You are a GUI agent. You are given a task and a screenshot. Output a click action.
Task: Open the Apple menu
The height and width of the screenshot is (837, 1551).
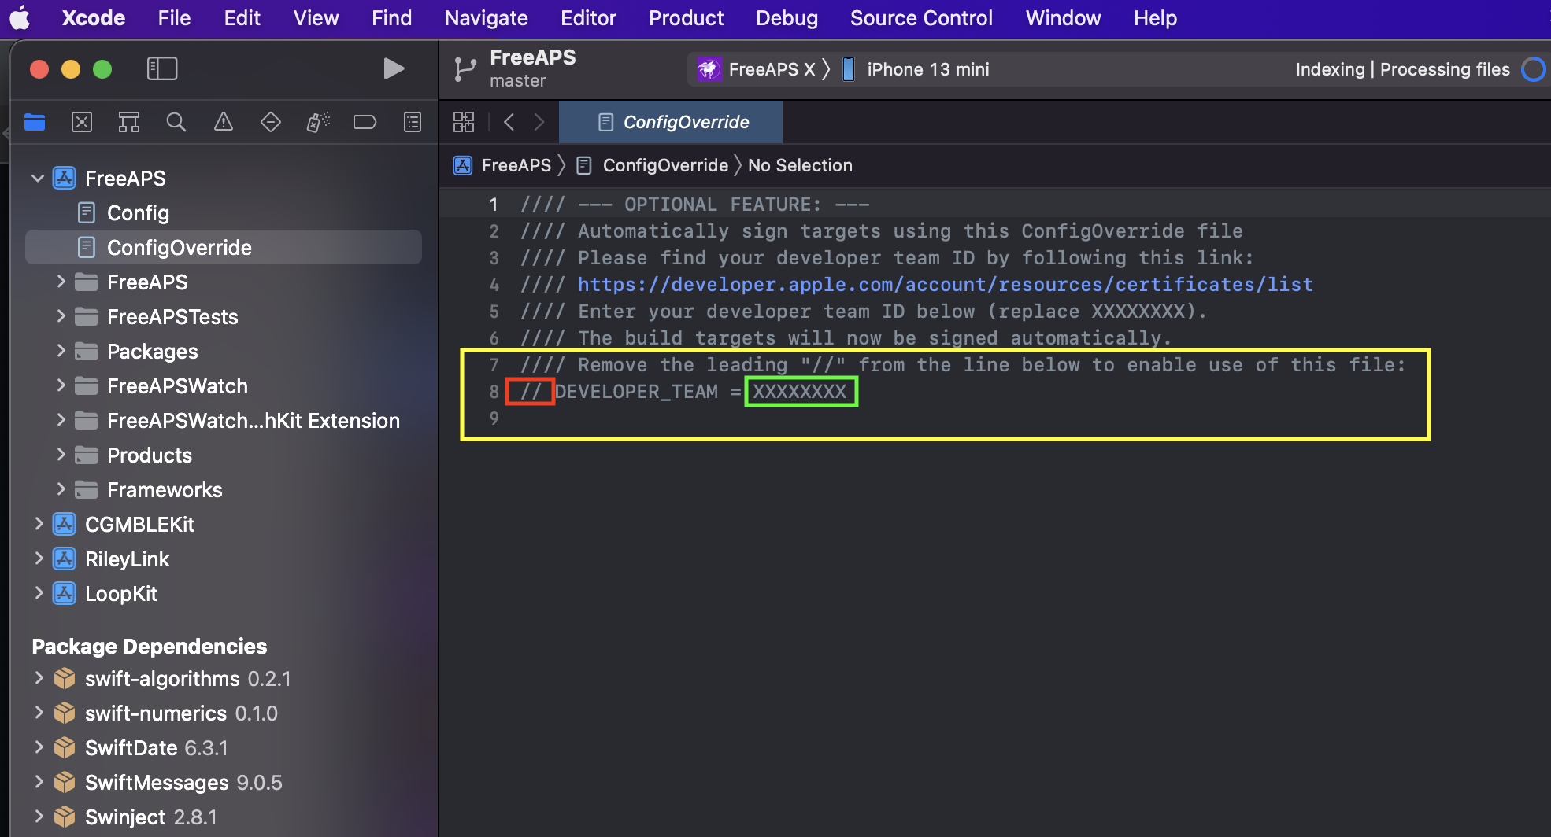(20, 17)
